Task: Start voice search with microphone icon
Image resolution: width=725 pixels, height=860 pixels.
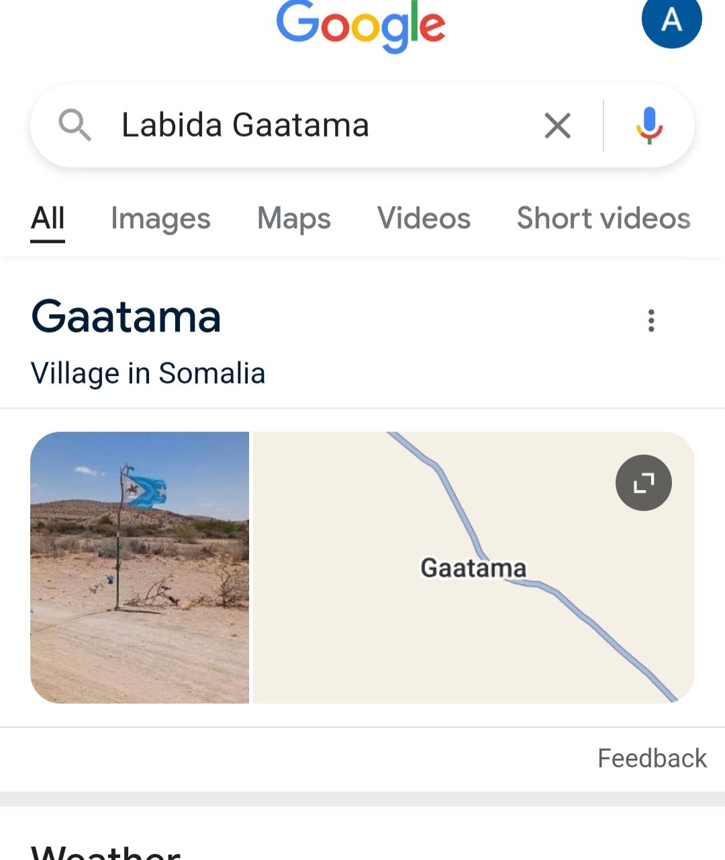Action: (x=648, y=126)
